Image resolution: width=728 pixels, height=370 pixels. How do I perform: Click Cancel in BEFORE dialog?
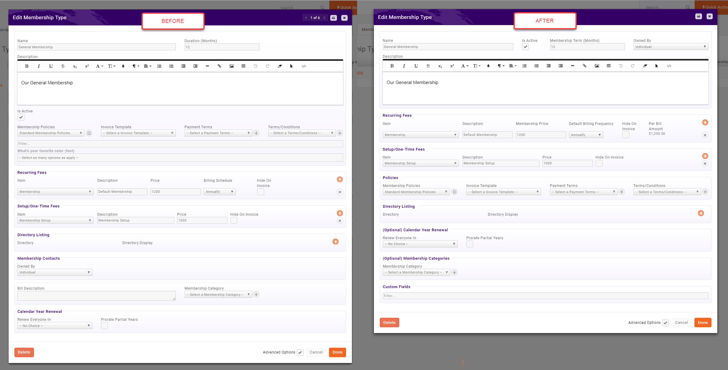coord(316,352)
